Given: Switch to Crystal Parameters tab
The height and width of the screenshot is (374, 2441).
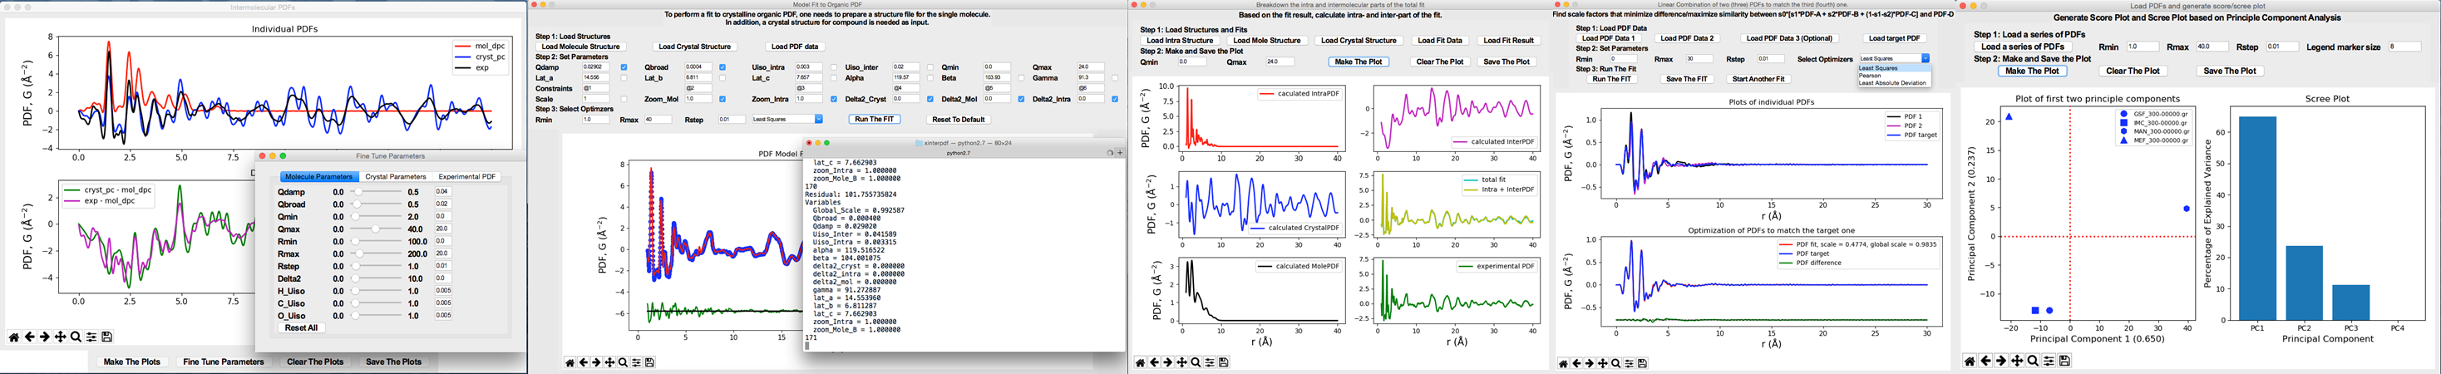Looking at the screenshot, I should [x=395, y=177].
